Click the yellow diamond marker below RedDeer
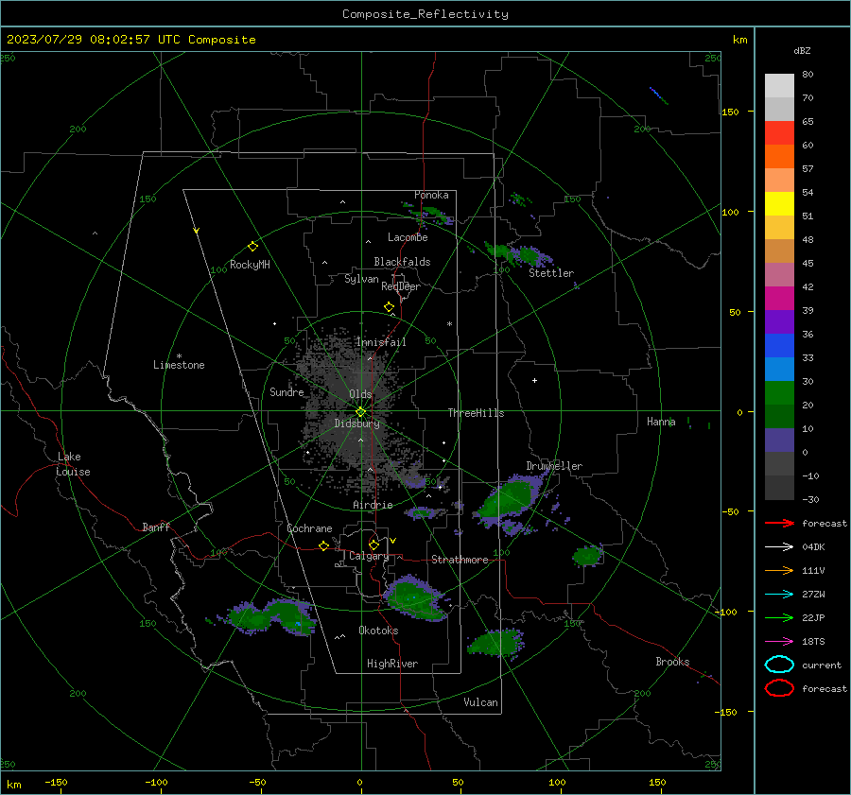This screenshot has height=795, width=851. 389,307
